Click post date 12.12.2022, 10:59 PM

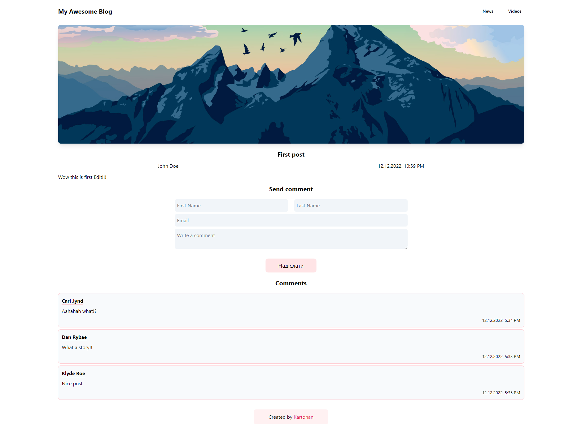point(401,166)
